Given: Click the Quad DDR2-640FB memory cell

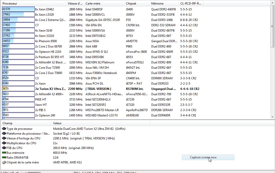Looking at the screenshot, I should click(x=163, y=9).
